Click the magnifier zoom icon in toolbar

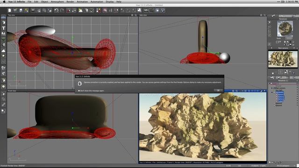point(122,10)
